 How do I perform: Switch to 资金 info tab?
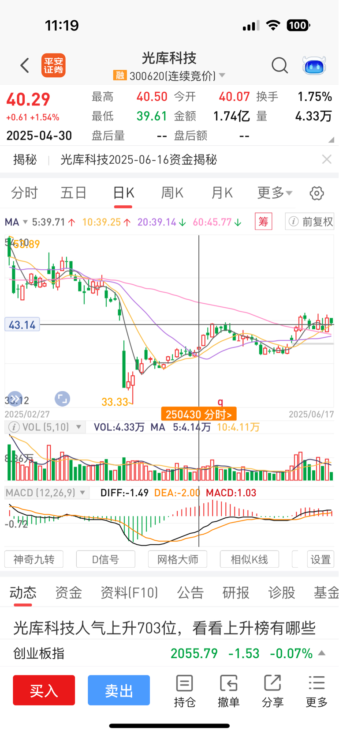(x=68, y=592)
